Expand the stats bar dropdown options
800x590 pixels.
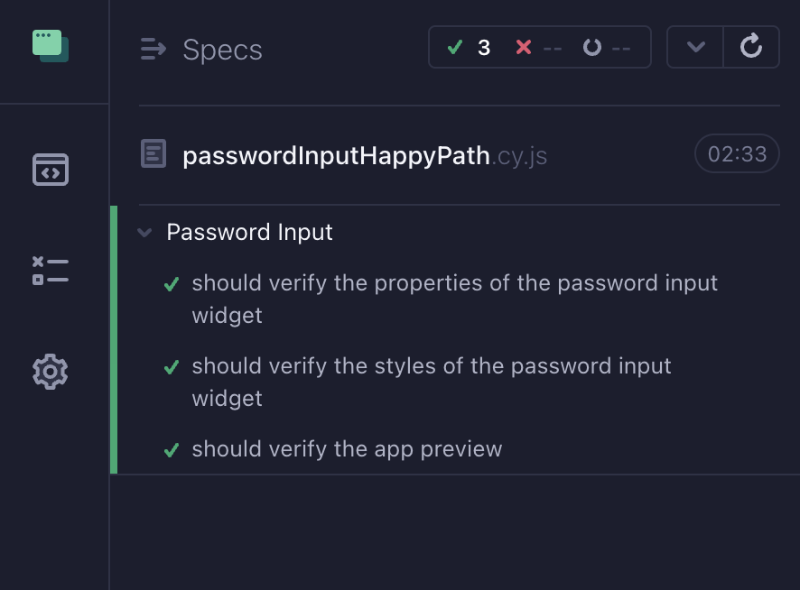(x=694, y=47)
